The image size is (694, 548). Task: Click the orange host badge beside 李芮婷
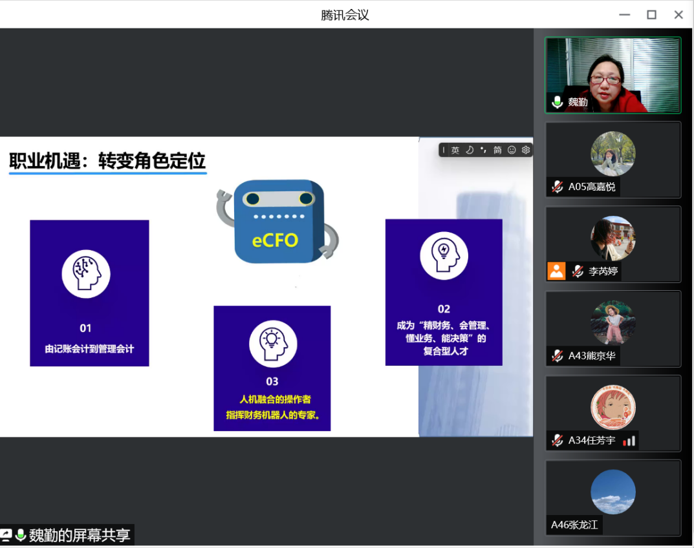556,271
